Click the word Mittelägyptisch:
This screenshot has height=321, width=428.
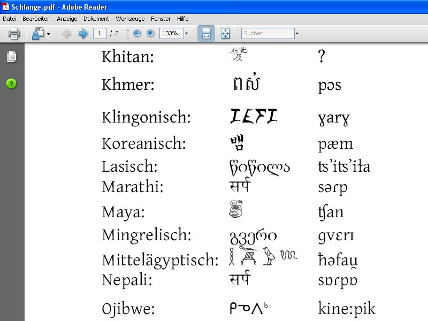click(x=160, y=261)
